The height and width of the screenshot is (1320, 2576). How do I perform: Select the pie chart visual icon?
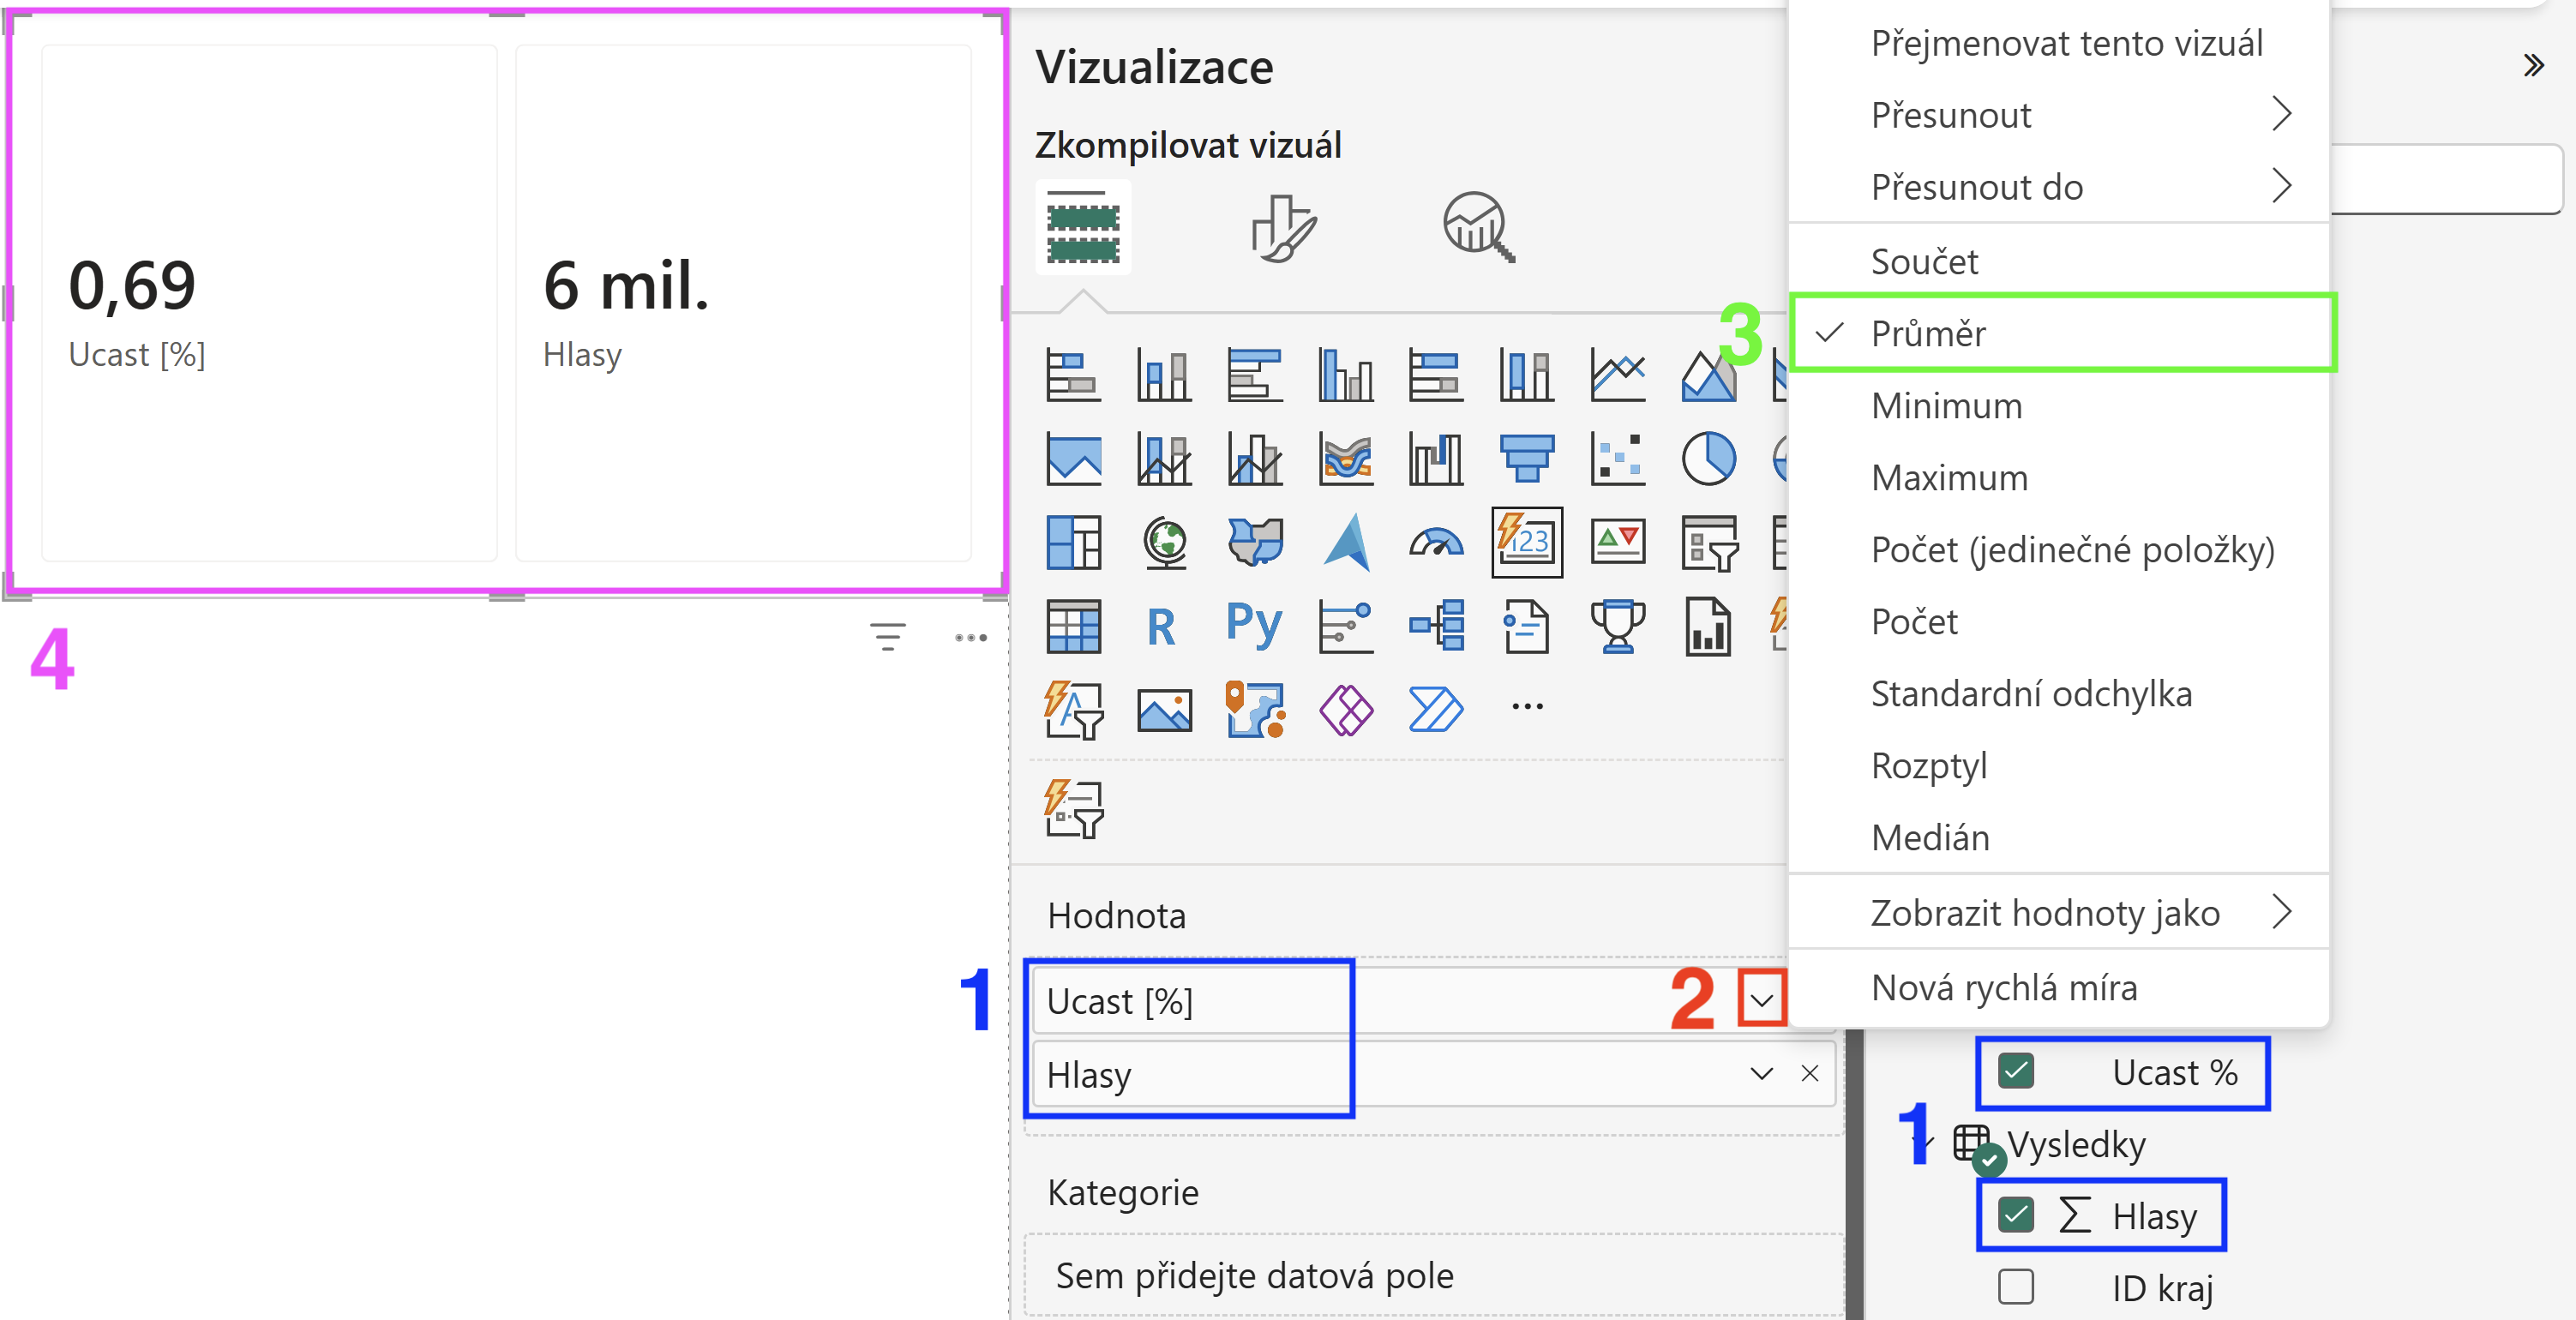pyautogui.click(x=1708, y=459)
